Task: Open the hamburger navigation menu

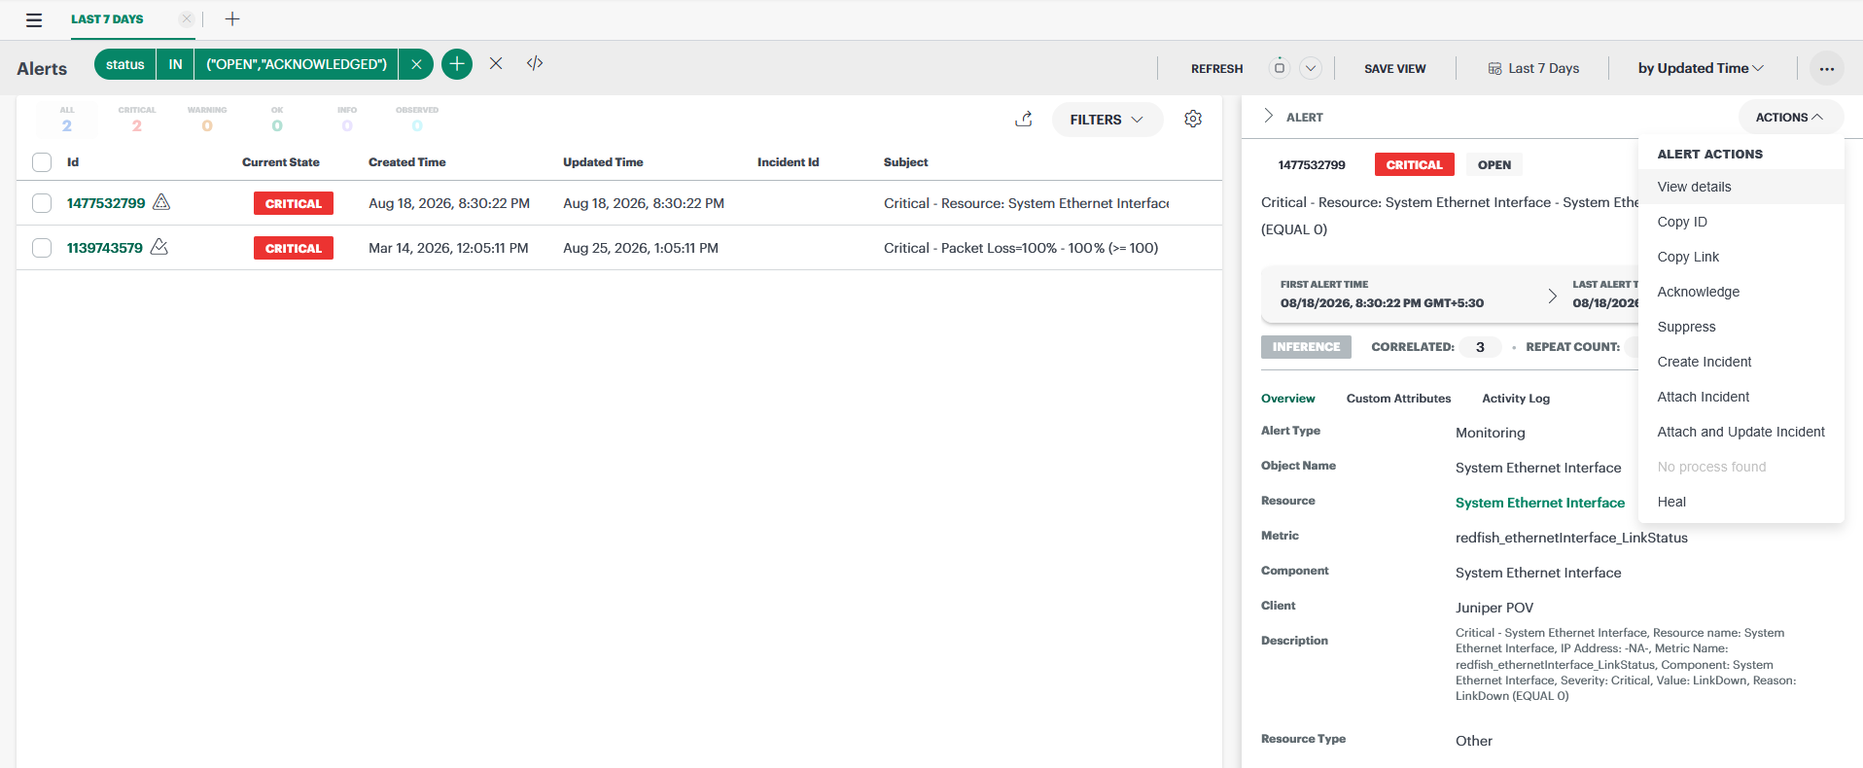Action: [x=34, y=19]
